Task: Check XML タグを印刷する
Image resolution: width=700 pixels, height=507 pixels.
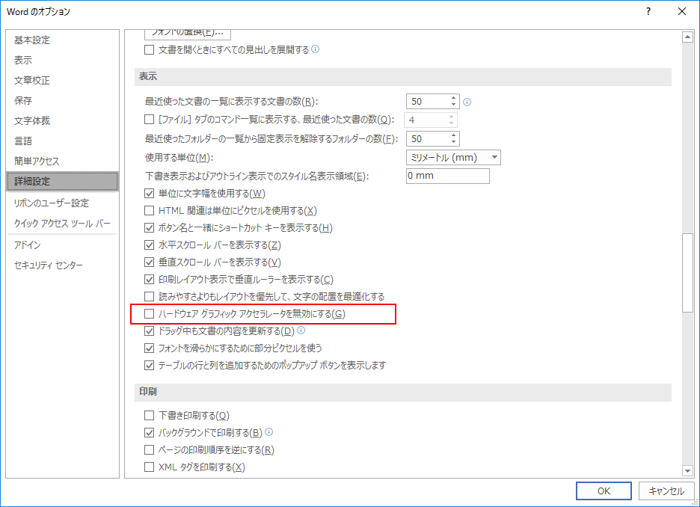Action: pos(149,467)
